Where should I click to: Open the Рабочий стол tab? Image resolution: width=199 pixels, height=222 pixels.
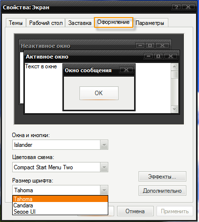(46, 23)
